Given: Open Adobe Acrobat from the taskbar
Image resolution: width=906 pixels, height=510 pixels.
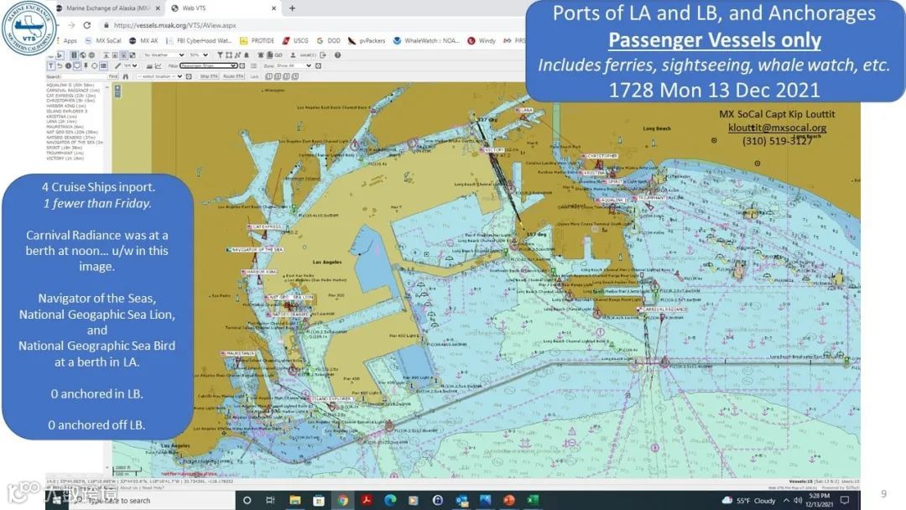Looking at the screenshot, I should pos(367,500).
